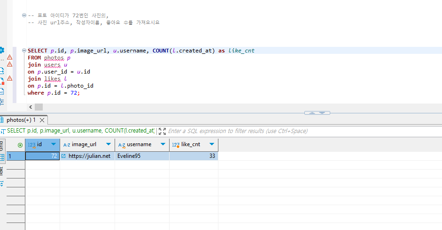Focus the SQL expression filter input field
The image size is (442, 230).
(304, 131)
